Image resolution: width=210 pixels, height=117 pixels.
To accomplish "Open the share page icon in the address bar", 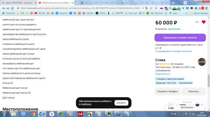I will 151,8.
